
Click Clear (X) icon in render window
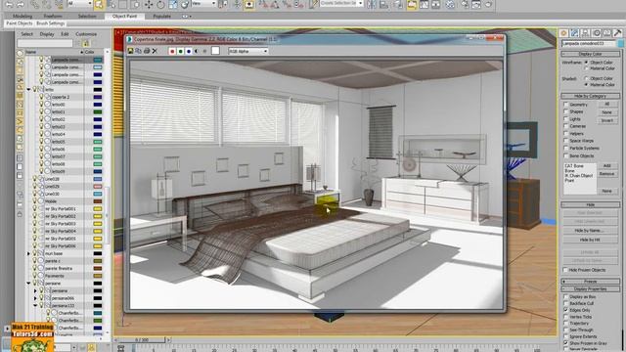click(155, 51)
